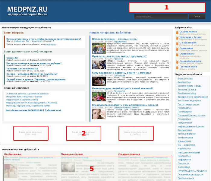Click the icon beside О наболевшем rubric
The image size is (211, 181).
[177, 43]
